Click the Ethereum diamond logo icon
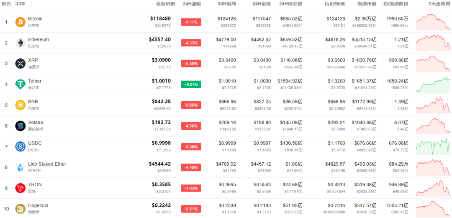This screenshot has height=218, width=452. (21, 43)
